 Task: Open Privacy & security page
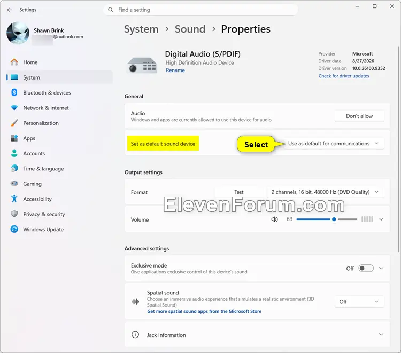pos(59,214)
